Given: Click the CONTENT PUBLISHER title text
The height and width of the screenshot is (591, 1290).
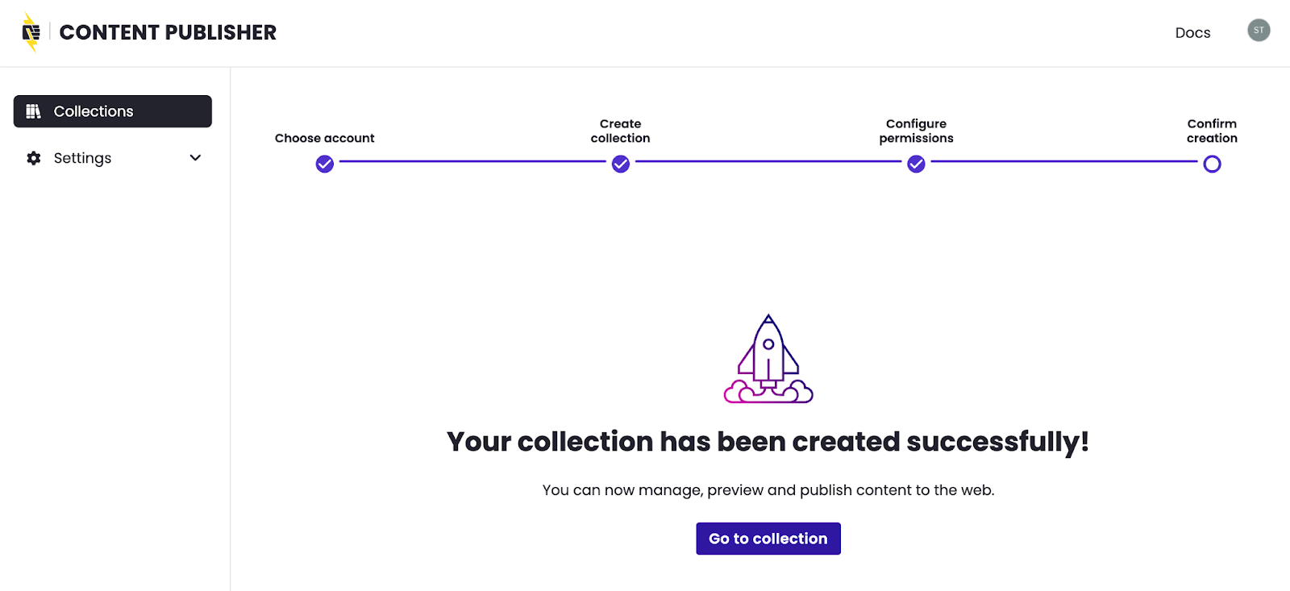Looking at the screenshot, I should [168, 32].
